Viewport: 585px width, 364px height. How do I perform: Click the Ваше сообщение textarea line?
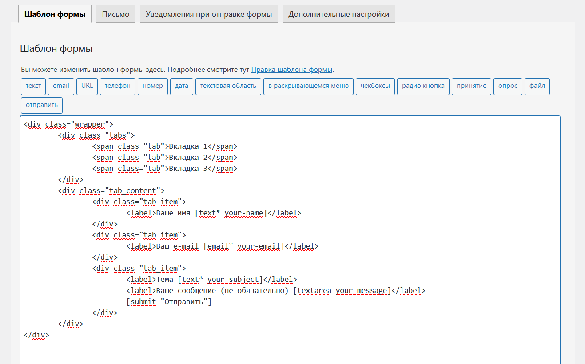pyautogui.click(x=276, y=291)
